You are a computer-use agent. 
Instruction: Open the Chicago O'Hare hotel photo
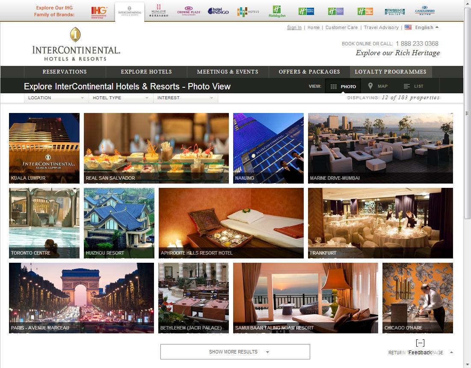click(x=418, y=298)
